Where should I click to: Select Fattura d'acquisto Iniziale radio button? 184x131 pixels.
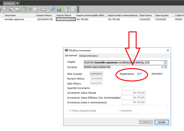coord(70,110)
